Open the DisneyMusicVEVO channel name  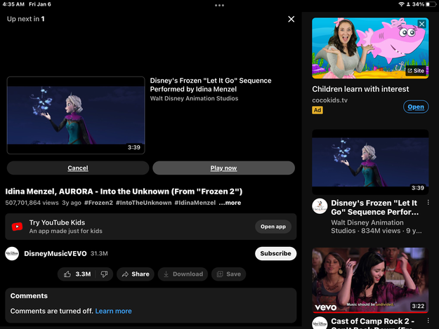(x=55, y=253)
